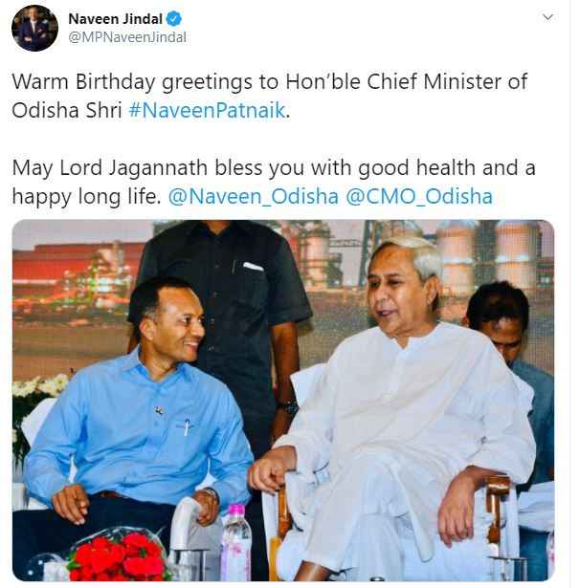Viewport: 580px width, 588px height.
Task: Open the Naveen Jindal display name
Action: pyautogui.click(x=115, y=18)
